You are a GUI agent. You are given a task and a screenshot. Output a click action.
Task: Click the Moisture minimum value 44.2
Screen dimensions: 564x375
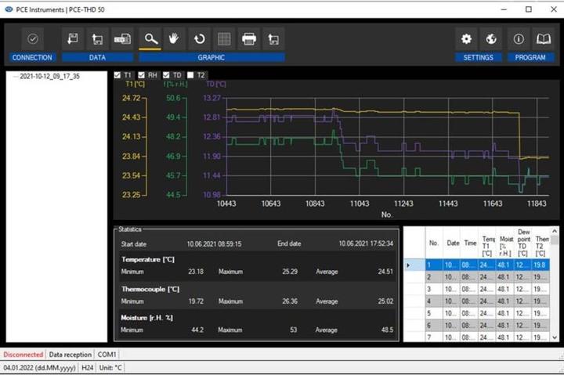197,330
